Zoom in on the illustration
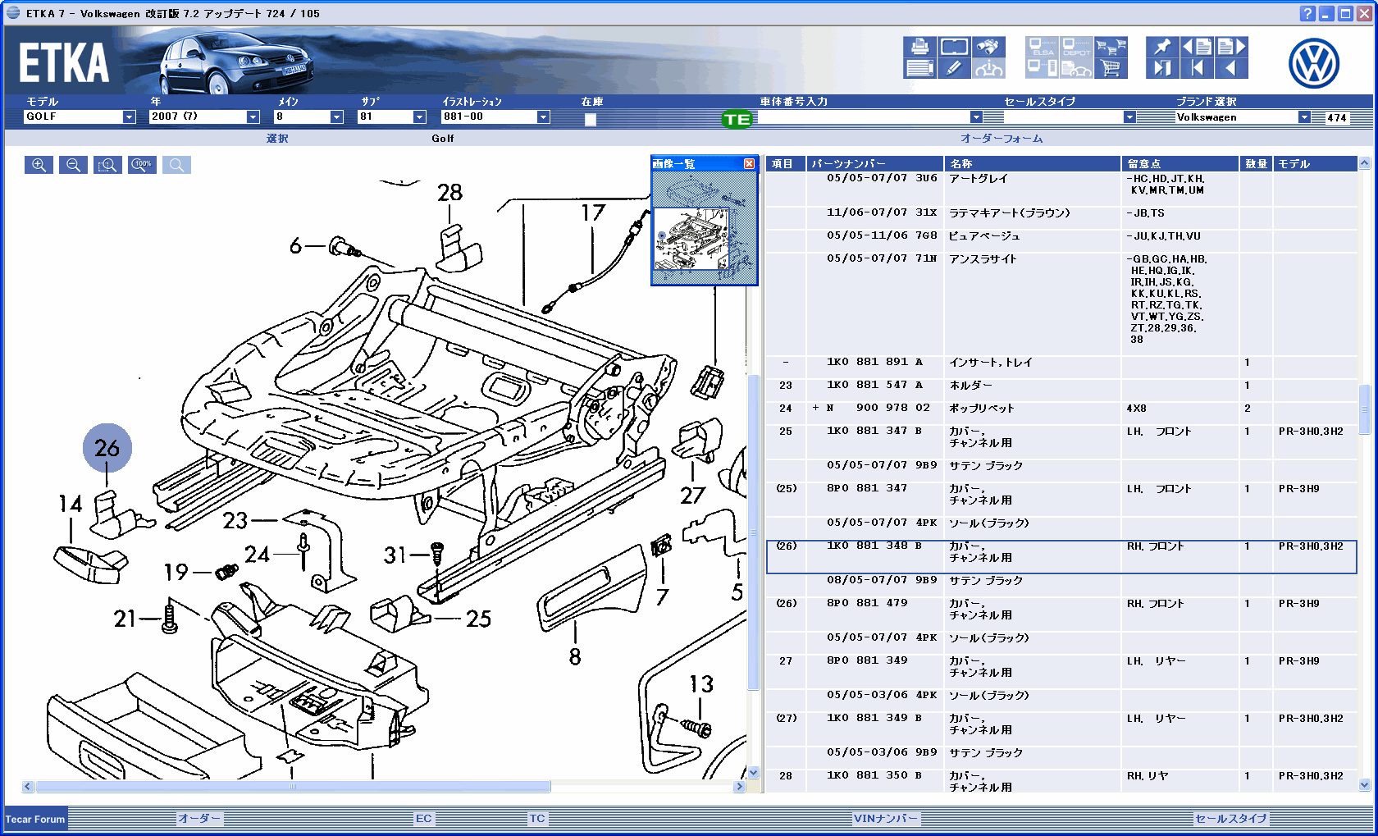 point(39,165)
